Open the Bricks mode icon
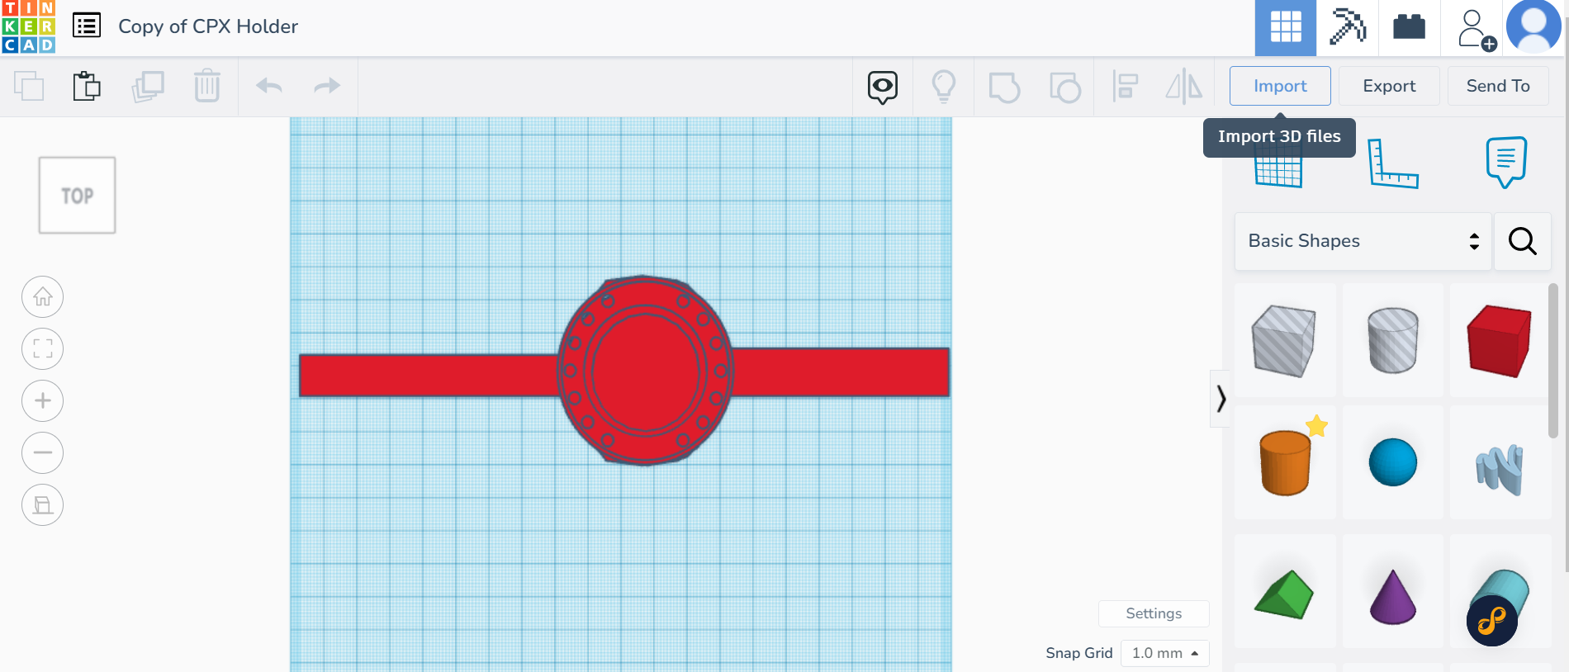 point(1410,27)
